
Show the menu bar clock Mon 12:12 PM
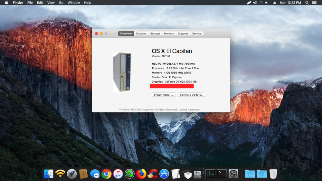[x=290, y=3]
